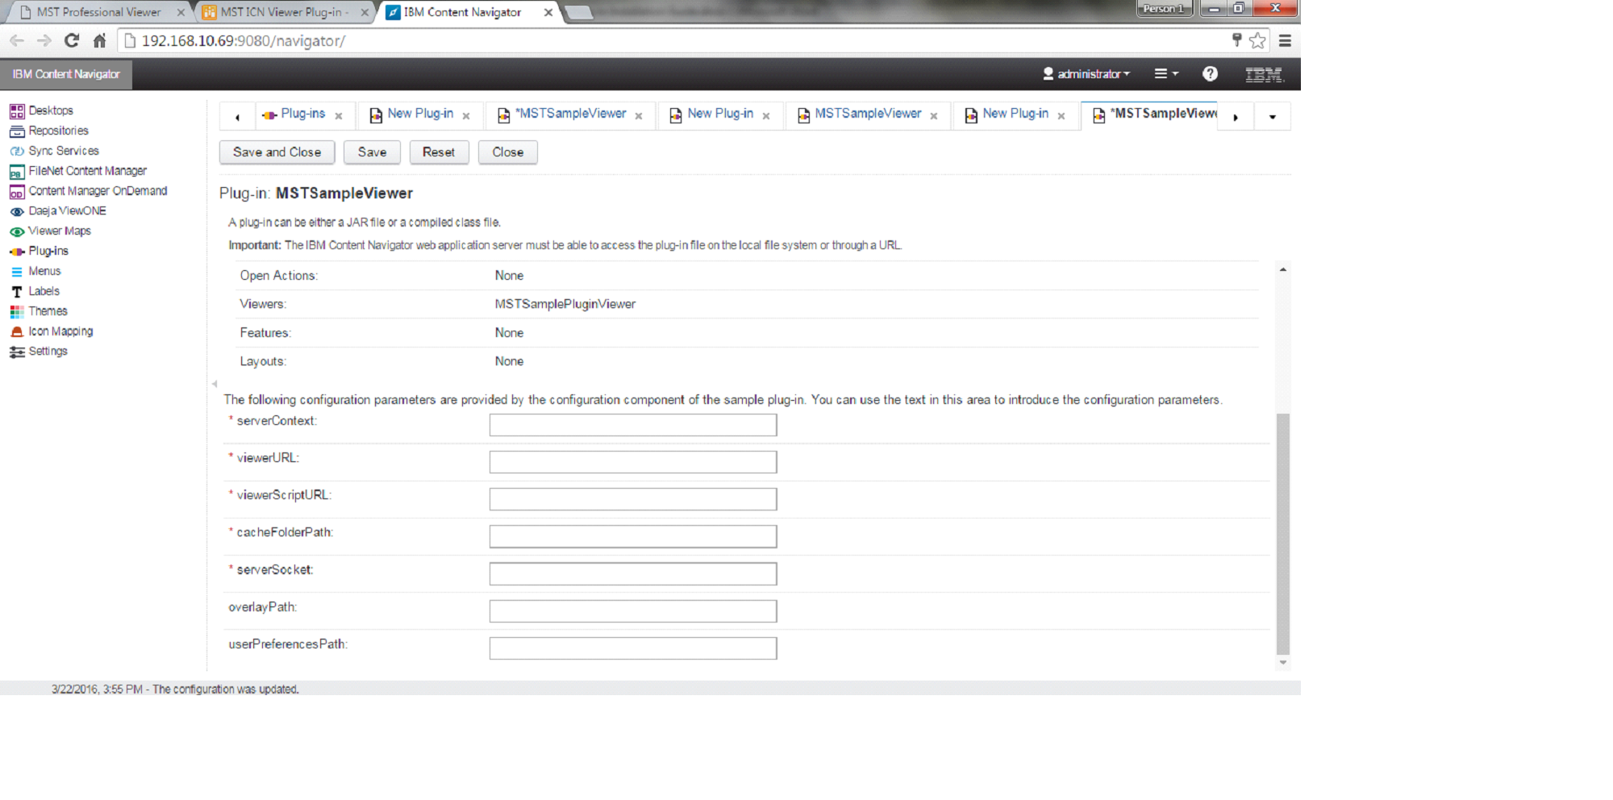Open the administrator user dropdown

(1086, 73)
